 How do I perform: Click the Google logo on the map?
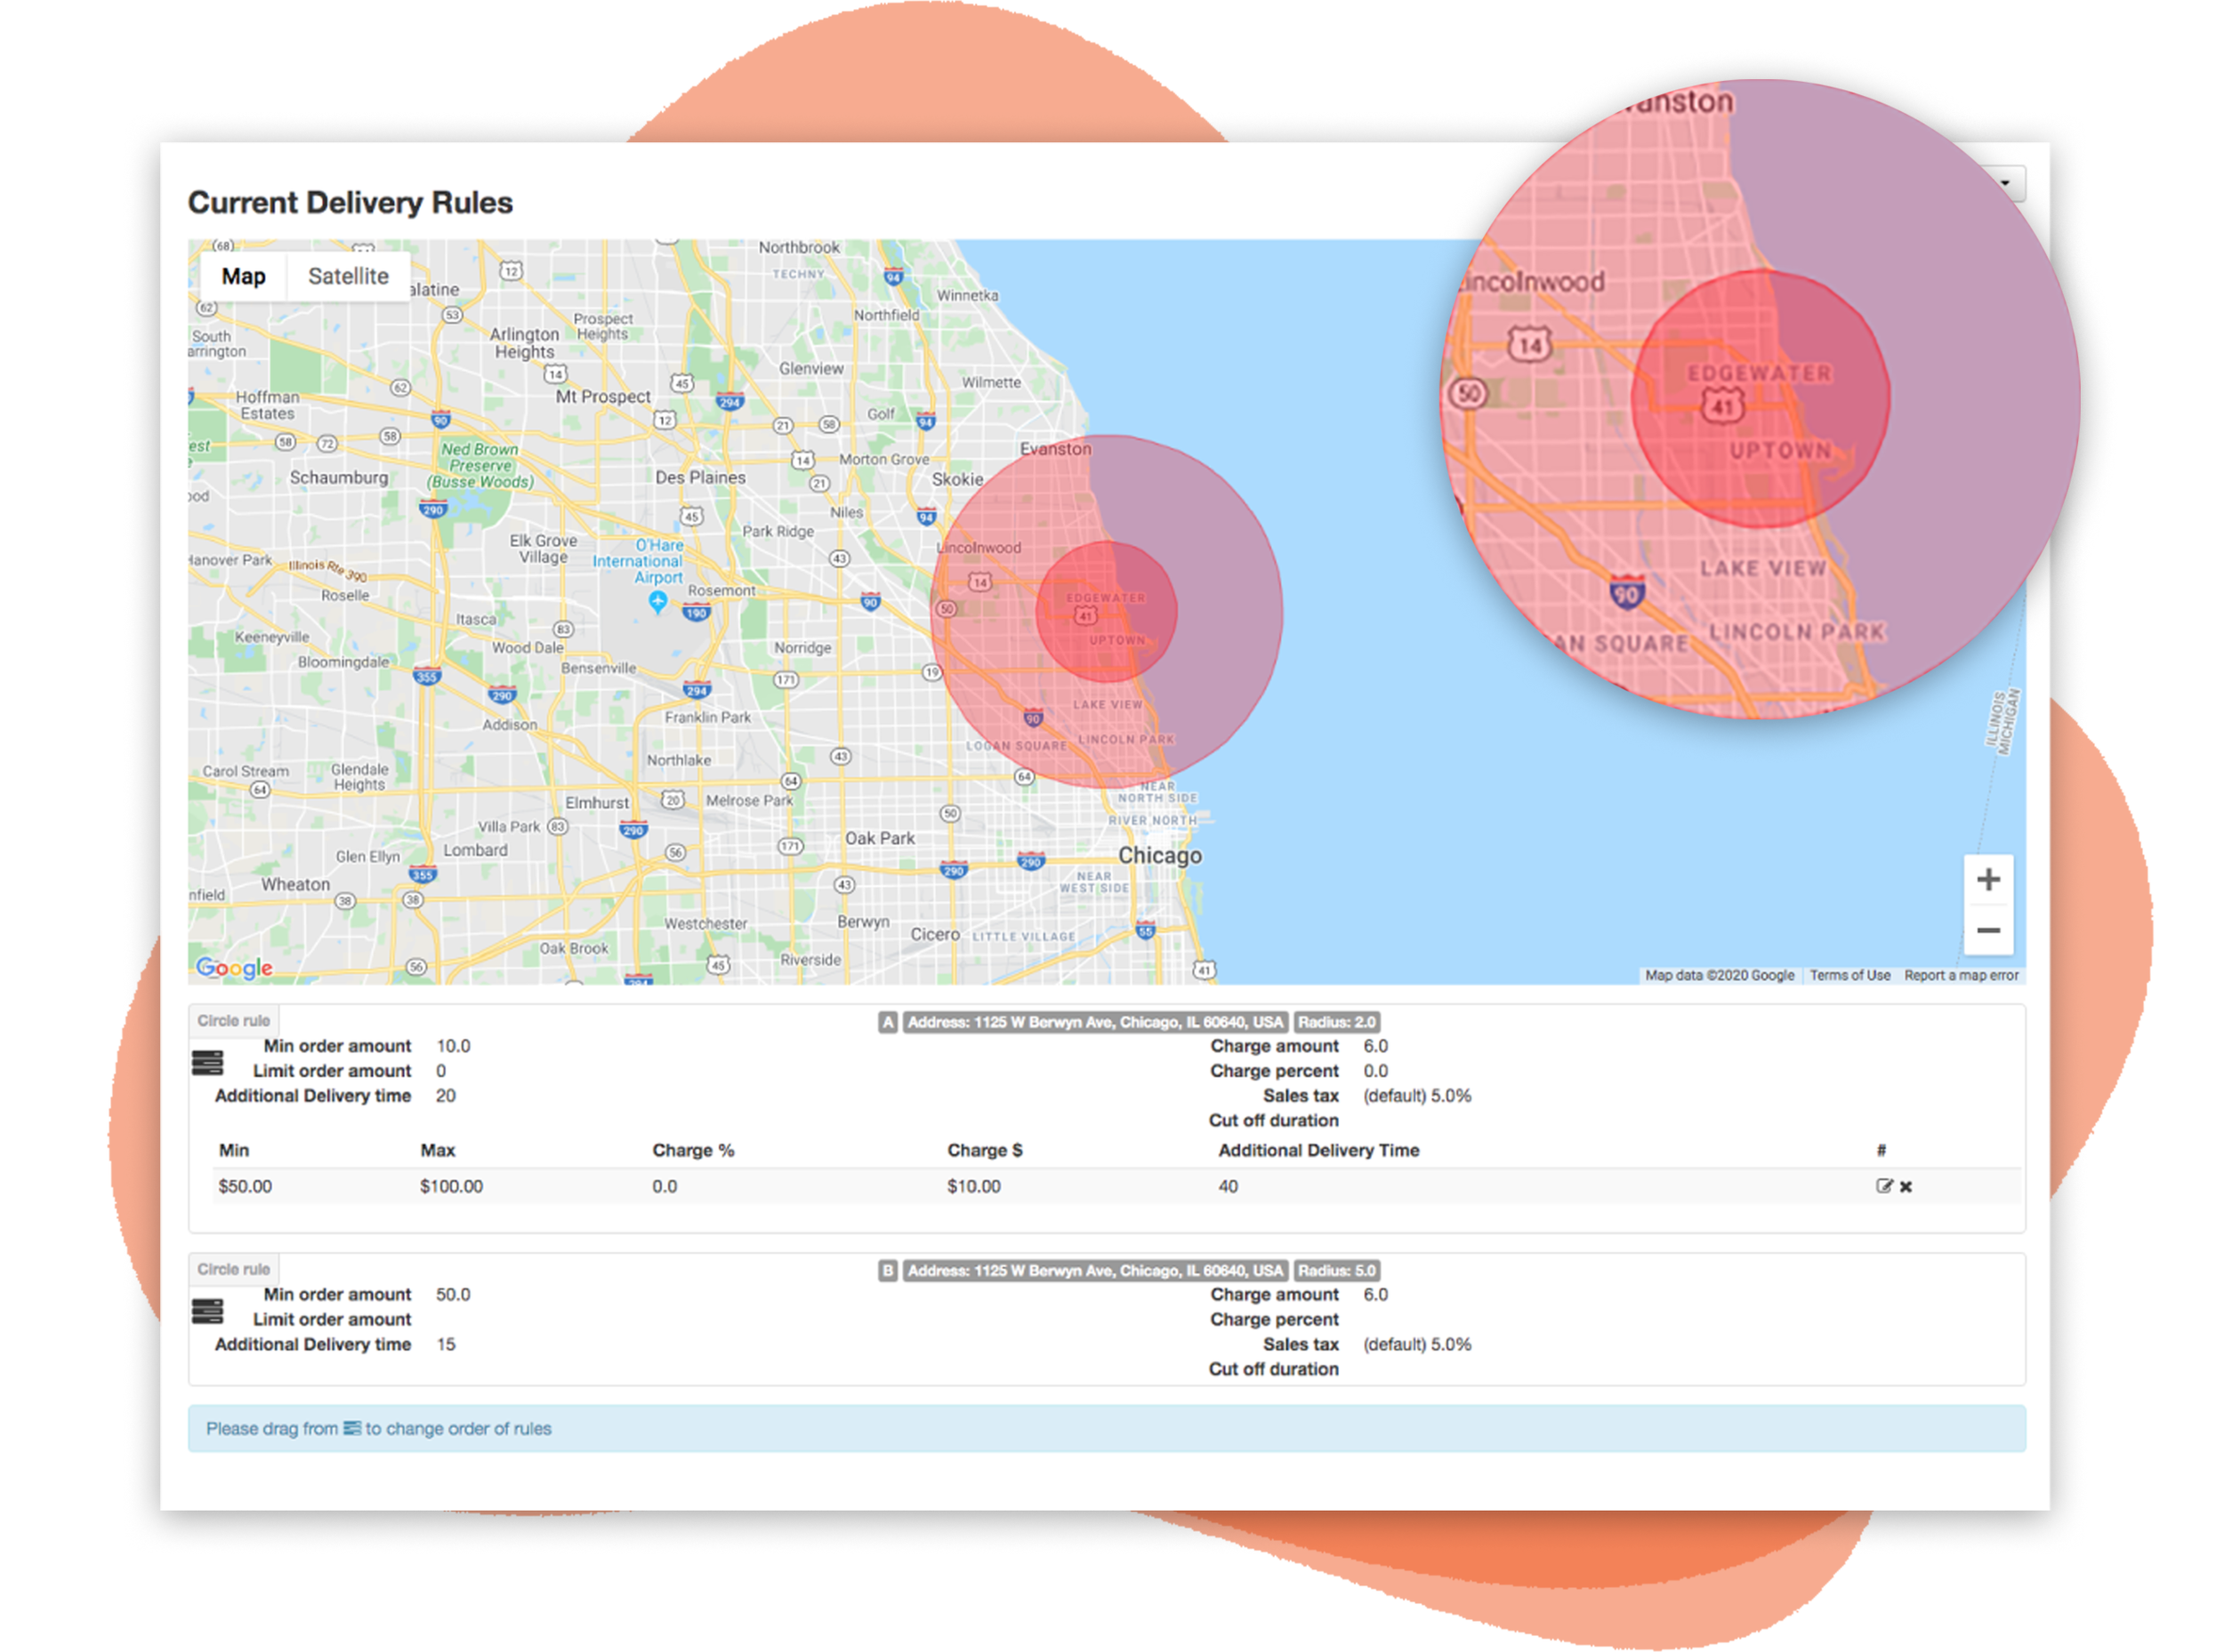click(234, 967)
